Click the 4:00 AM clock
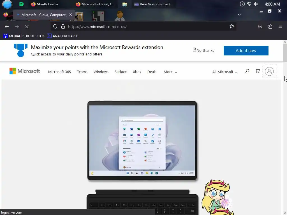The width and height of the screenshot is (287, 215). [272, 4]
